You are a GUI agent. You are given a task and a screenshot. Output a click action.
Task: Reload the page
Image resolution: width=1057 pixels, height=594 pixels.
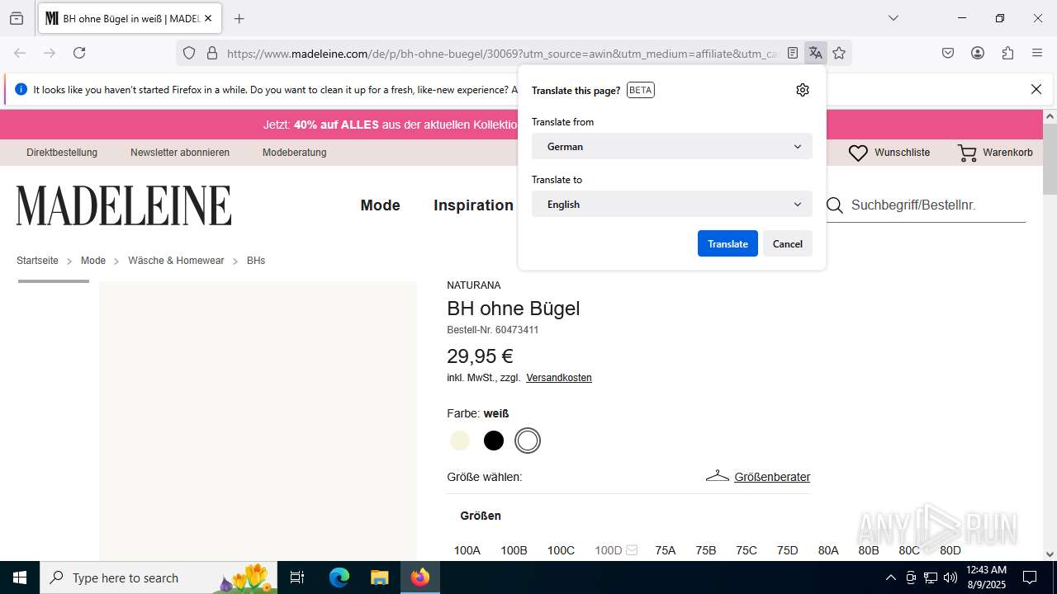tap(79, 53)
